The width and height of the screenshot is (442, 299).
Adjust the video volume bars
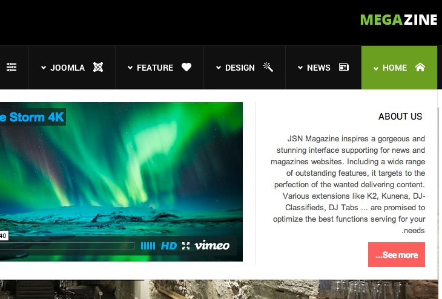[x=148, y=246]
